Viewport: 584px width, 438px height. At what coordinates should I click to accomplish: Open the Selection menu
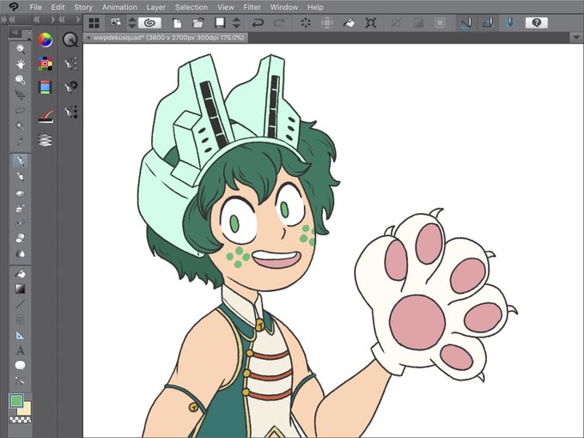point(192,7)
